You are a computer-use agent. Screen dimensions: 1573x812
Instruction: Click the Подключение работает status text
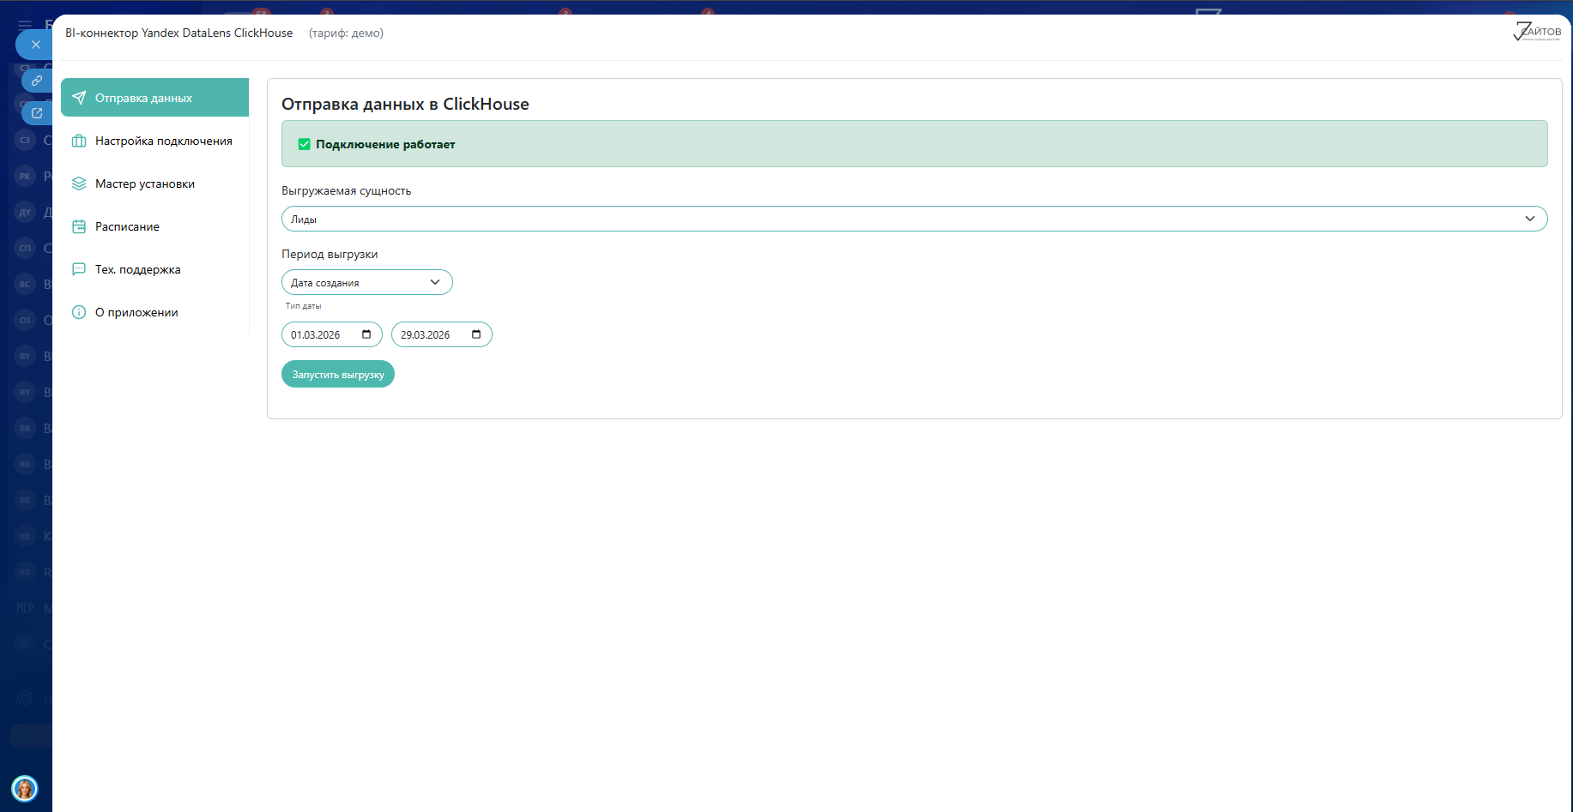point(385,144)
